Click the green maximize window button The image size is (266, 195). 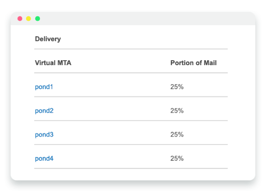38,18
